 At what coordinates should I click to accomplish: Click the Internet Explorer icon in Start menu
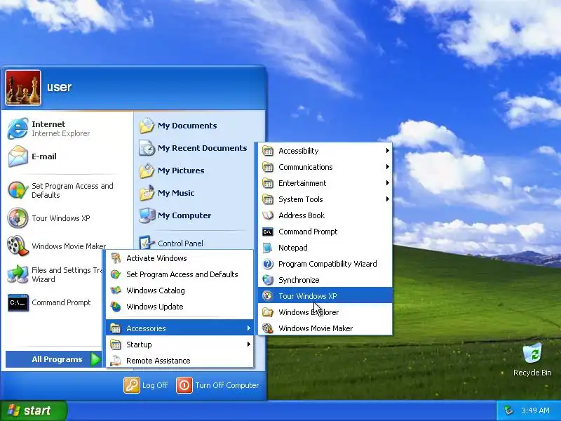(18, 128)
